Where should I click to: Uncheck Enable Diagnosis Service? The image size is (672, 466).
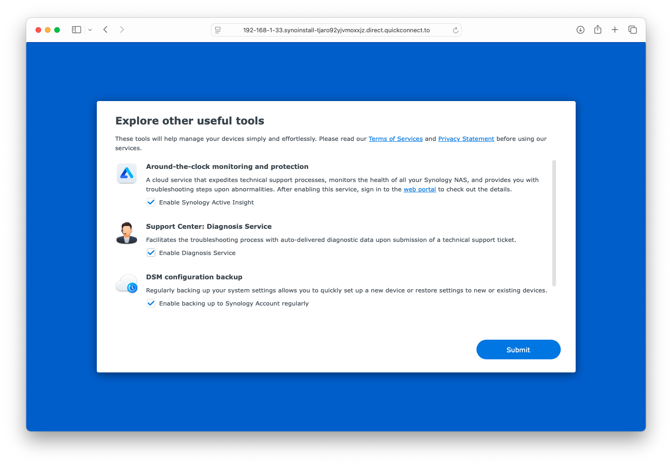pos(151,253)
